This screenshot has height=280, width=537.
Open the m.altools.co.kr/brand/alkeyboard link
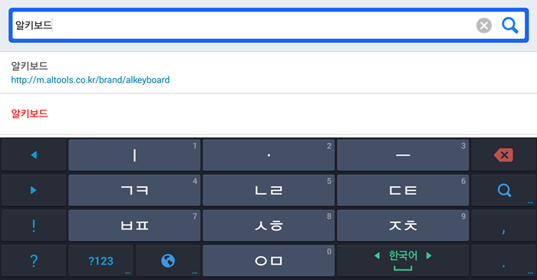point(91,80)
